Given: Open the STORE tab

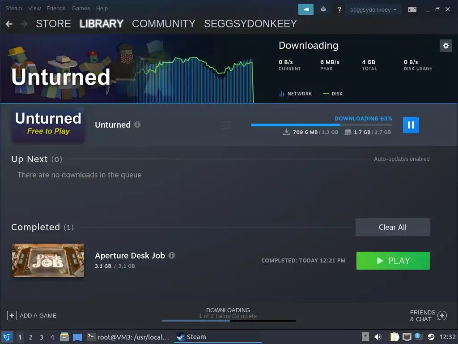Looking at the screenshot, I should pos(54,24).
